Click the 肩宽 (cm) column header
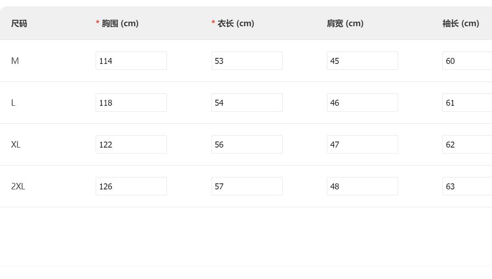This screenshot has width=492, height=279. click(x=345, y=23)
